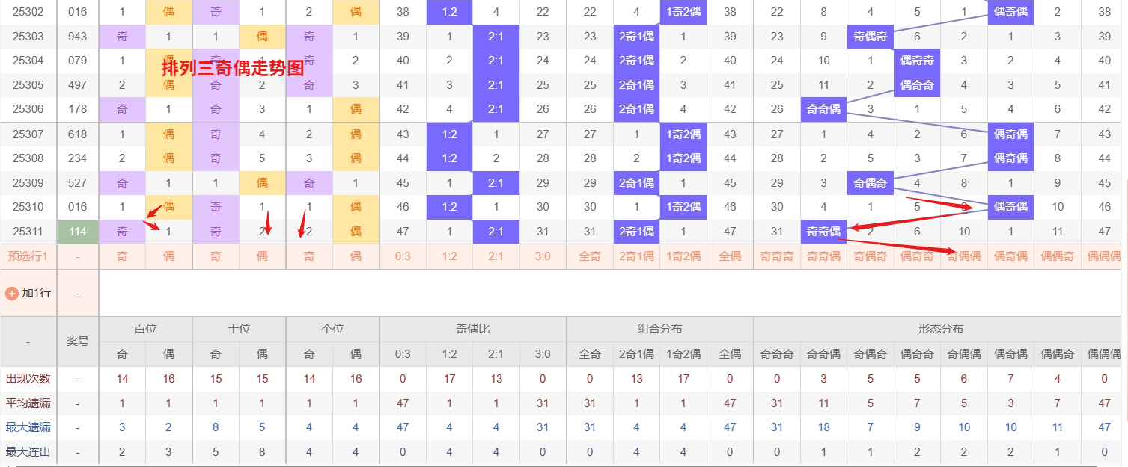The height and width of the screenshot is (467, 1128).
Task: Click the 百位 column header
Action: click(145, 329)
